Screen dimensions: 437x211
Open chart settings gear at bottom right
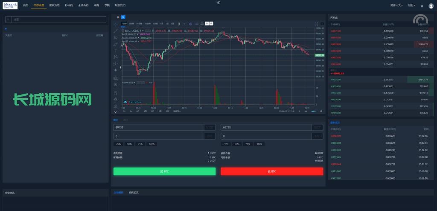[321, 111]
